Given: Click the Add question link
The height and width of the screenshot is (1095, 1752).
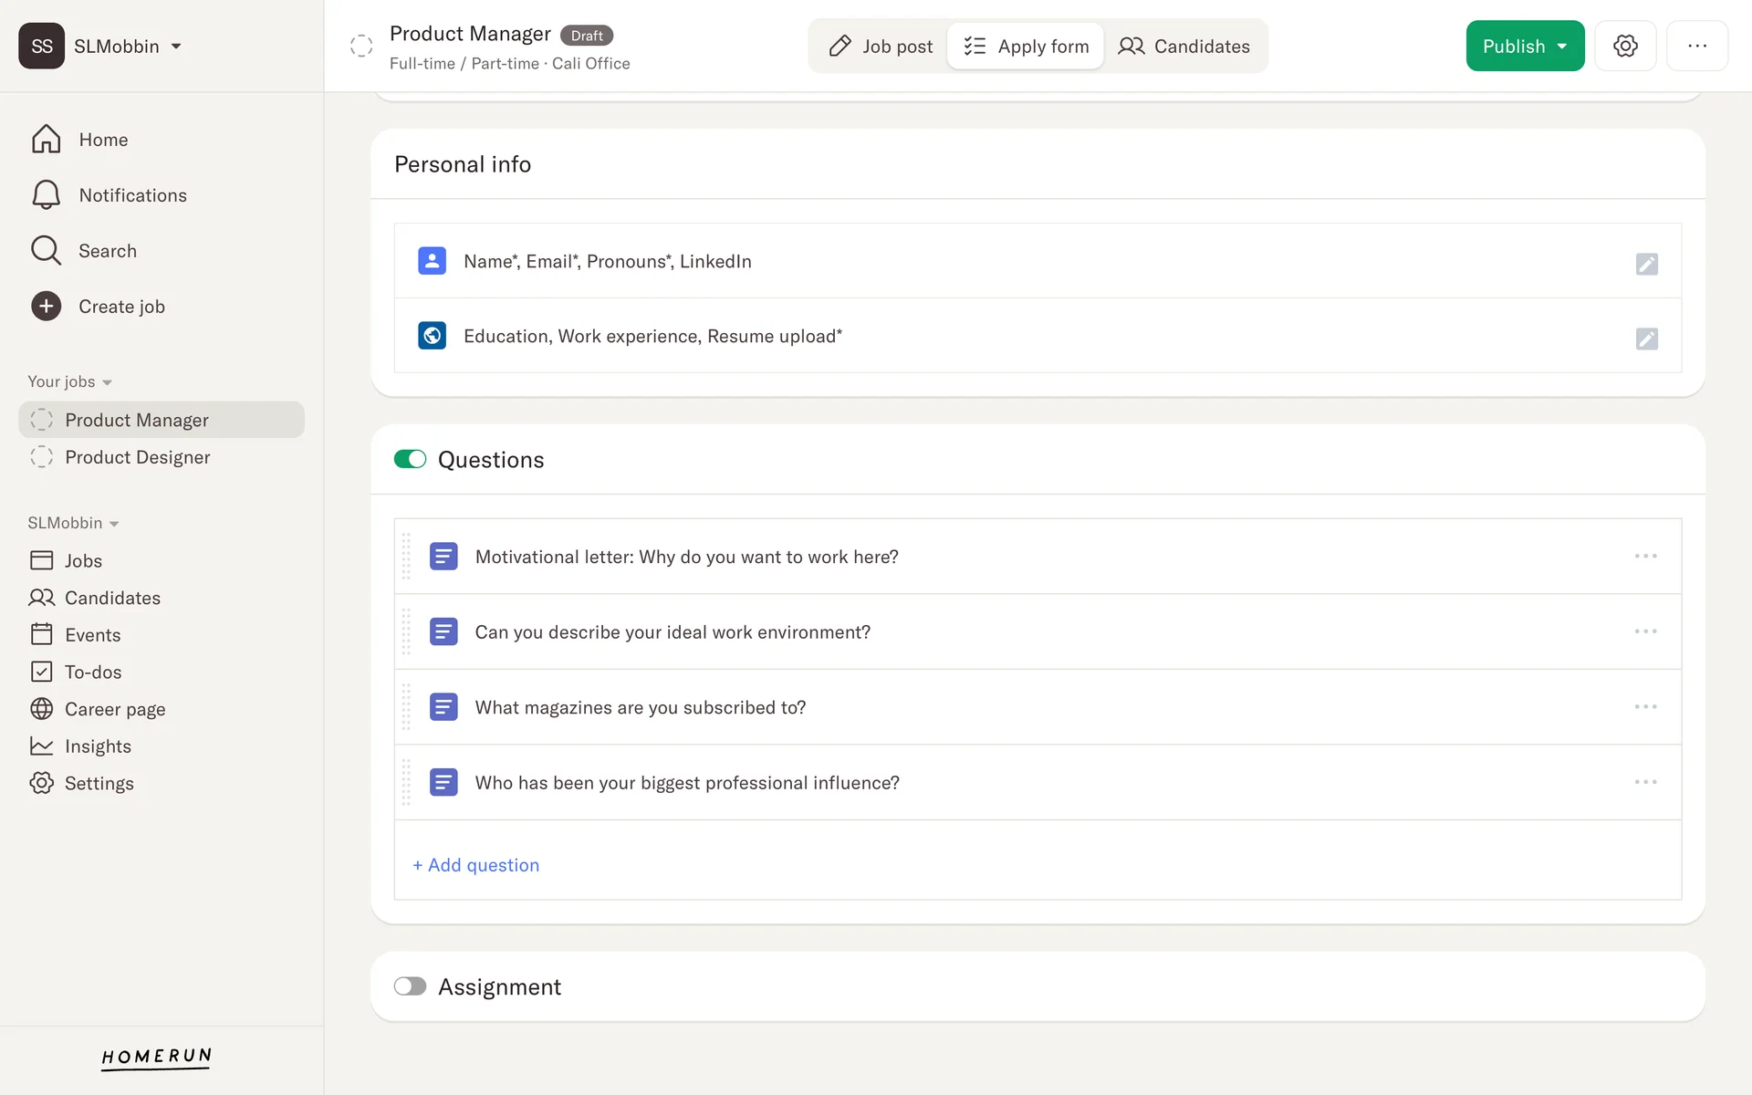Looking at the screenshot, I should pyautogui.click(x=476, y=865).
